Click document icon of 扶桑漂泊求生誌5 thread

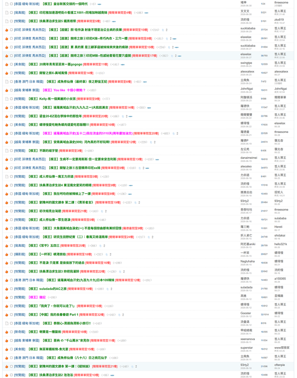click(7, 21)
